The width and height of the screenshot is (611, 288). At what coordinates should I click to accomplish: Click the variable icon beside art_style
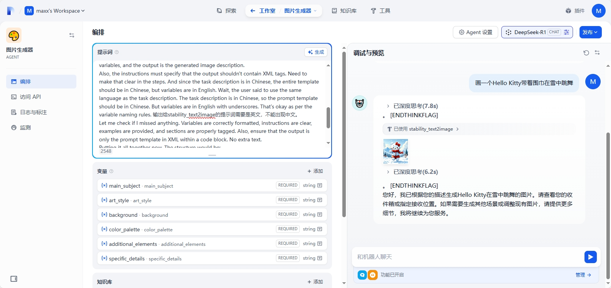[104, 200]
